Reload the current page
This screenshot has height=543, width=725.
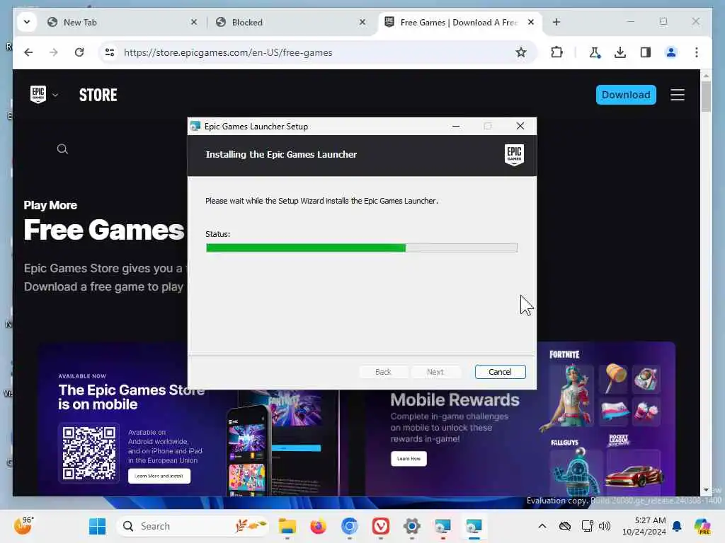[x=79, y=52]
